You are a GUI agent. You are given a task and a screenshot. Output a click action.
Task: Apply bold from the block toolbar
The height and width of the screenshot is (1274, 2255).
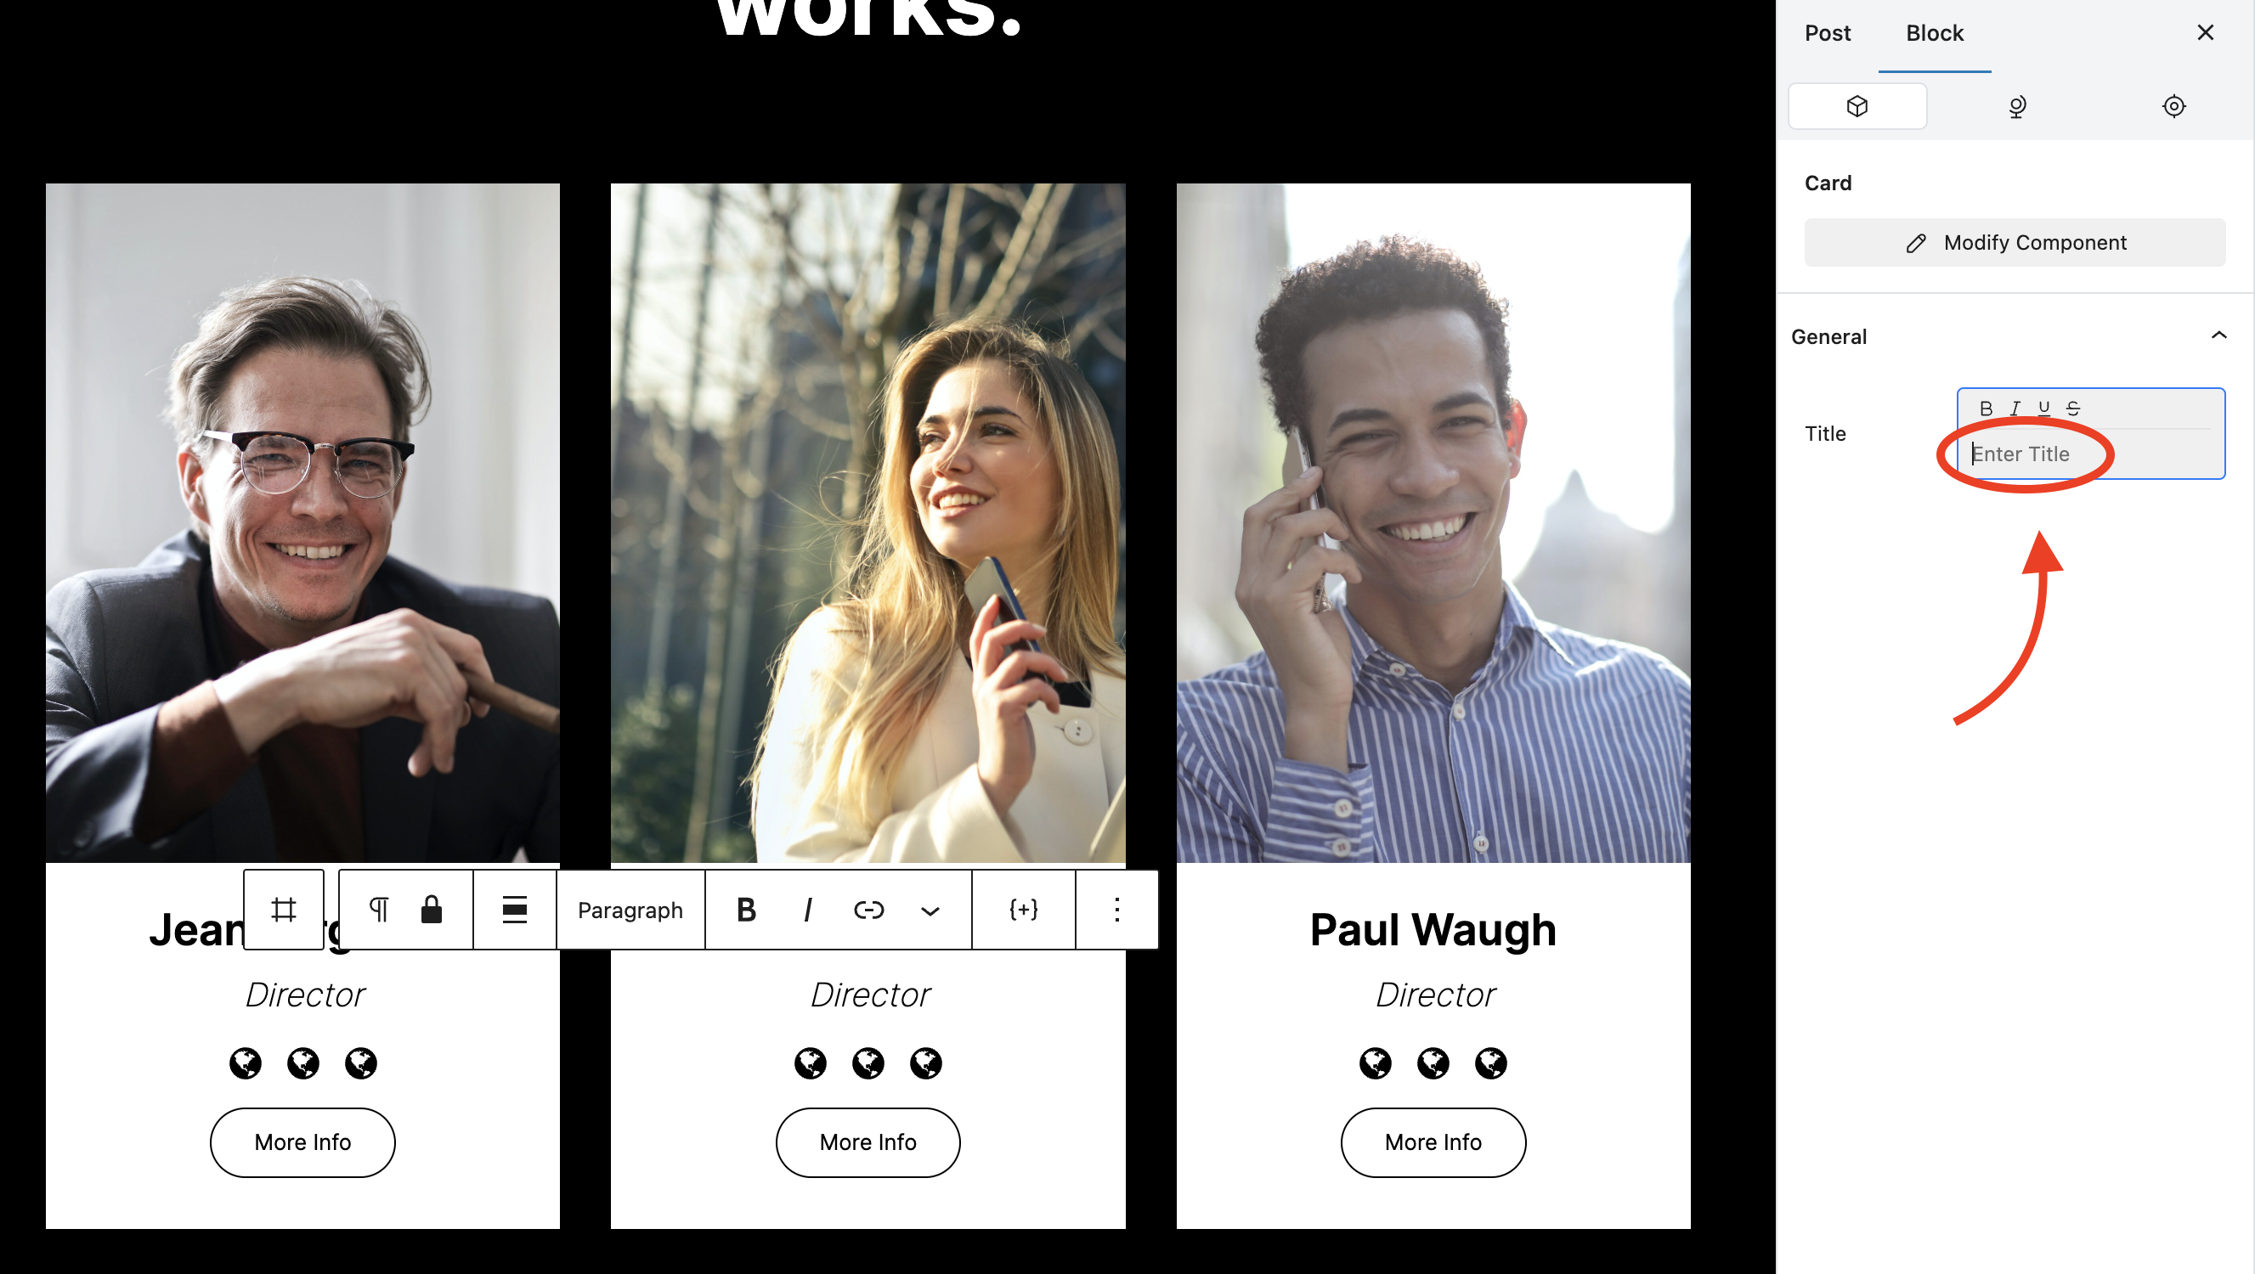coord(746,910)
